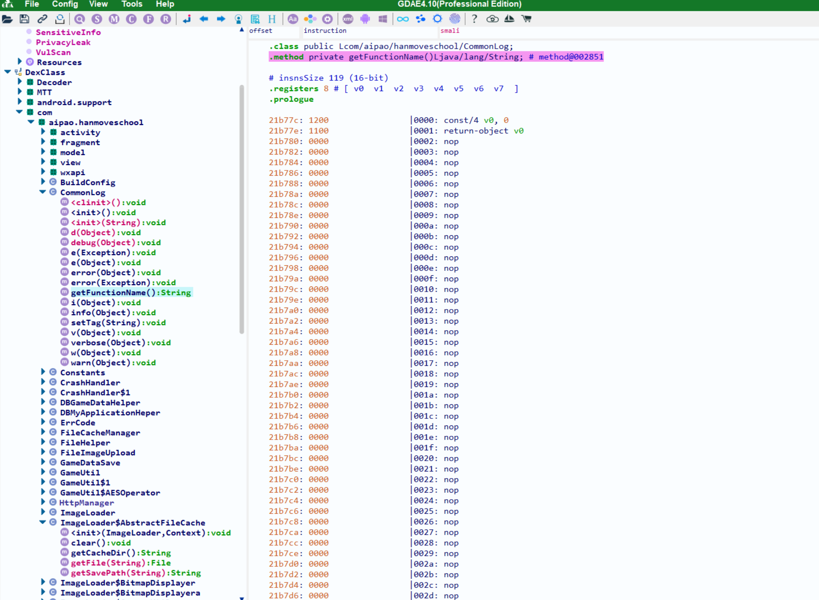Expand the CrashHandler class node
The height and width of the screenshot is (600, 819).
click(43, 382)
